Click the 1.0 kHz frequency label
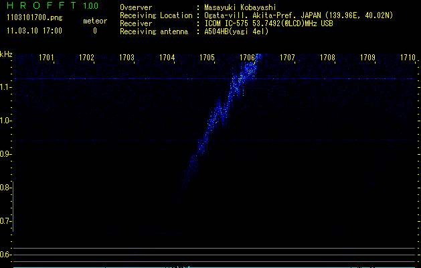 5,121
